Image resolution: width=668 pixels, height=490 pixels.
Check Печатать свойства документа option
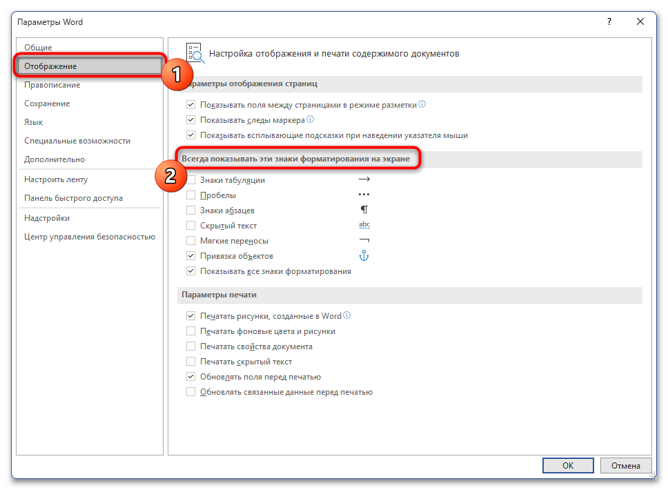[x=191, y=346]
